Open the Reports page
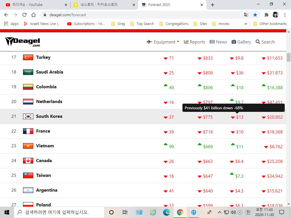 pyautogui.click(x=194, y=42)
